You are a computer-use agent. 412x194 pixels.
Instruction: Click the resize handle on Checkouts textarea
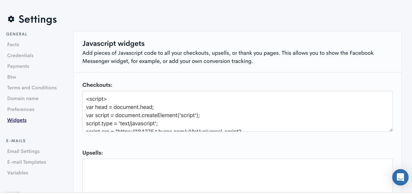click(391, 129)
